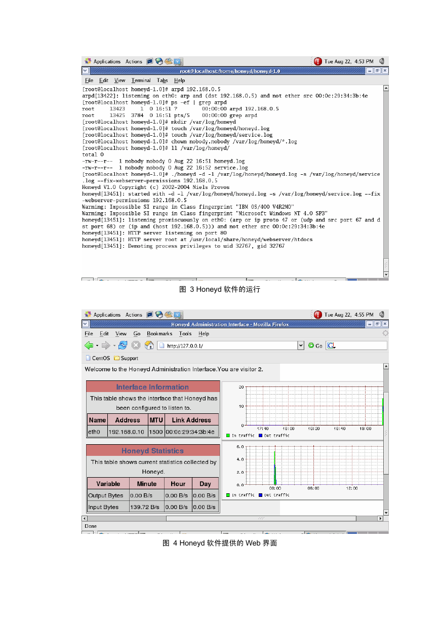440x622 pixels.
Task: Expand the address bar dropdown arrow
Action: point(301,345)
